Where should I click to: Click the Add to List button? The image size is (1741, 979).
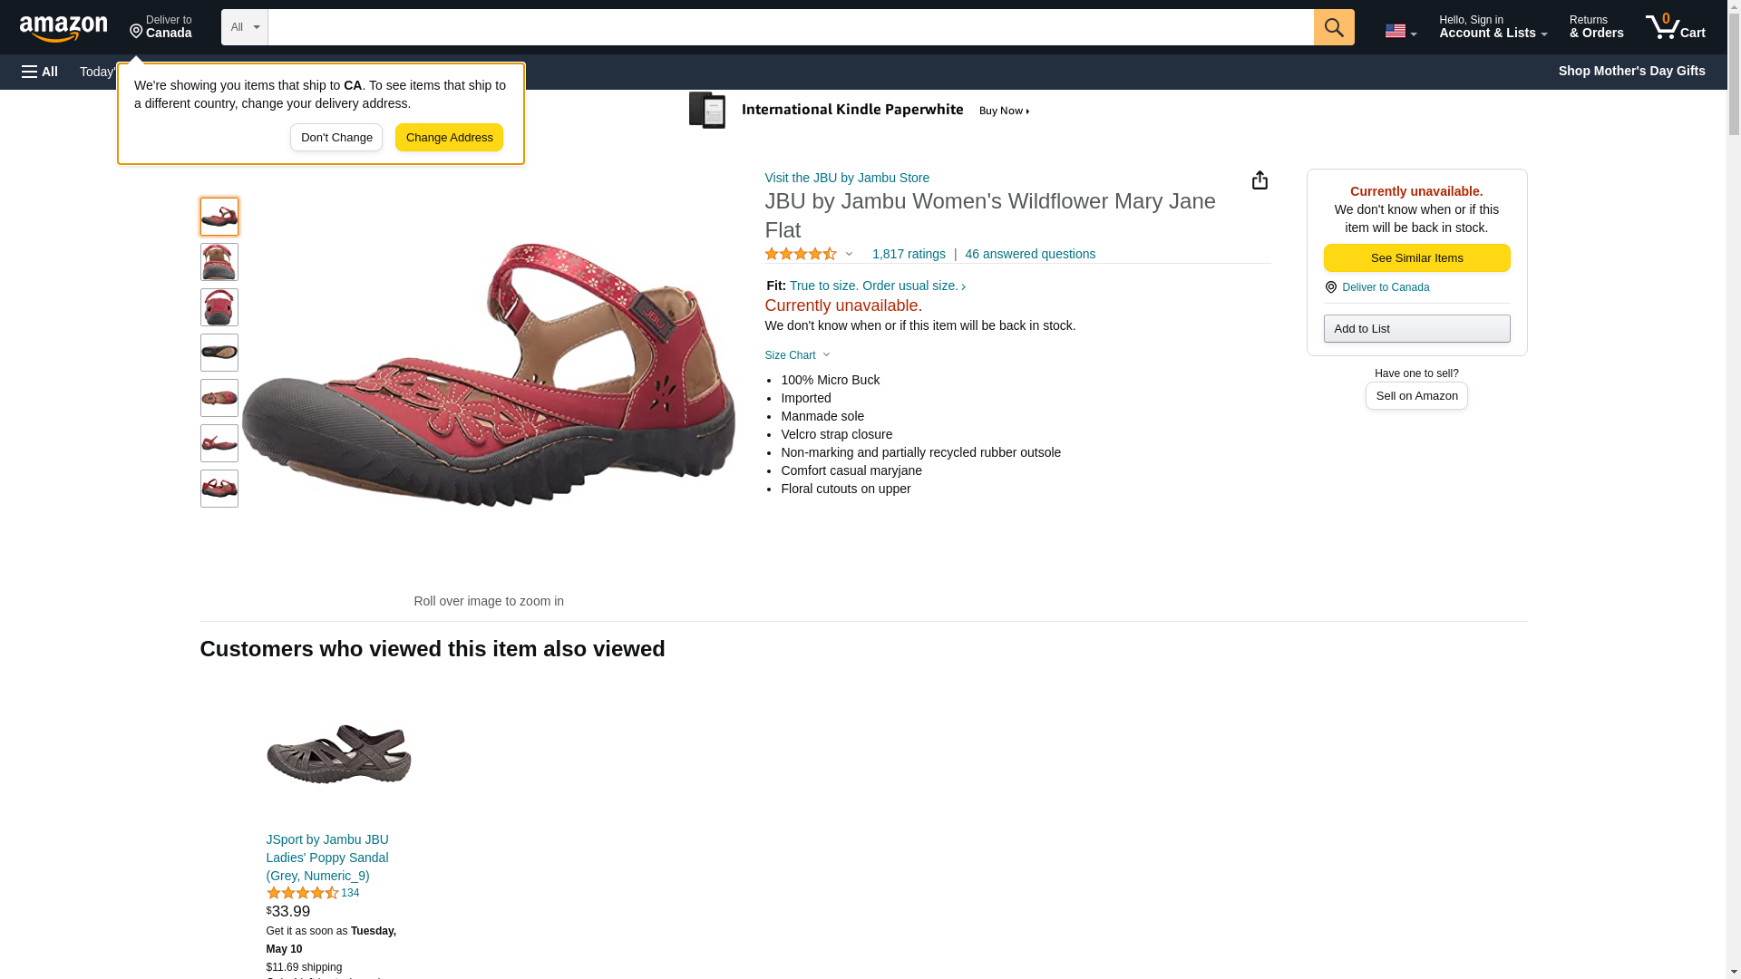1416,329
